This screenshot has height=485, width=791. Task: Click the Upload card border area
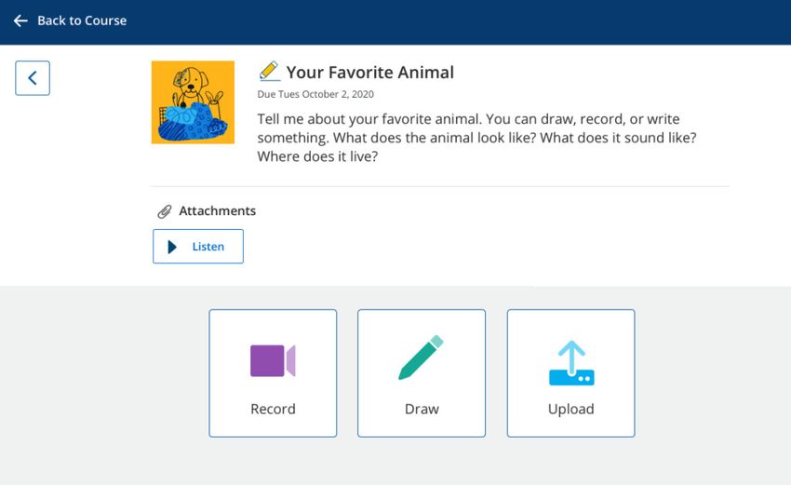click(x=571, y=373)
